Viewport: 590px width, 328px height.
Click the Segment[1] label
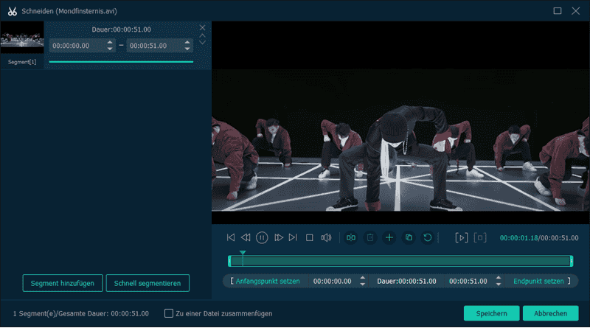22,62
